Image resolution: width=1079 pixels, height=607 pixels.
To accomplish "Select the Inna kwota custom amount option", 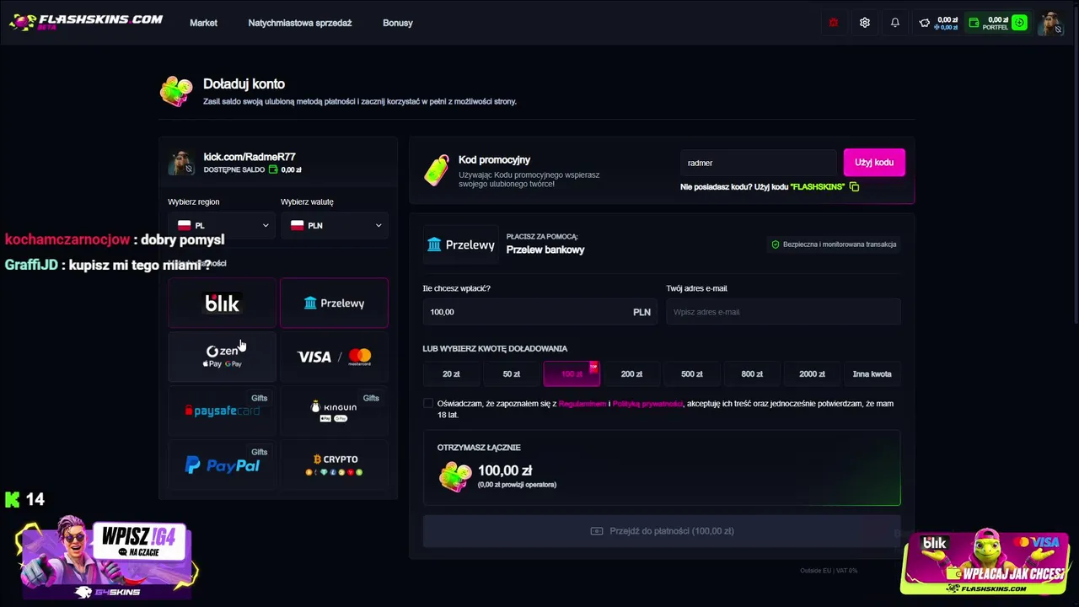I will [x=872, y=373].
